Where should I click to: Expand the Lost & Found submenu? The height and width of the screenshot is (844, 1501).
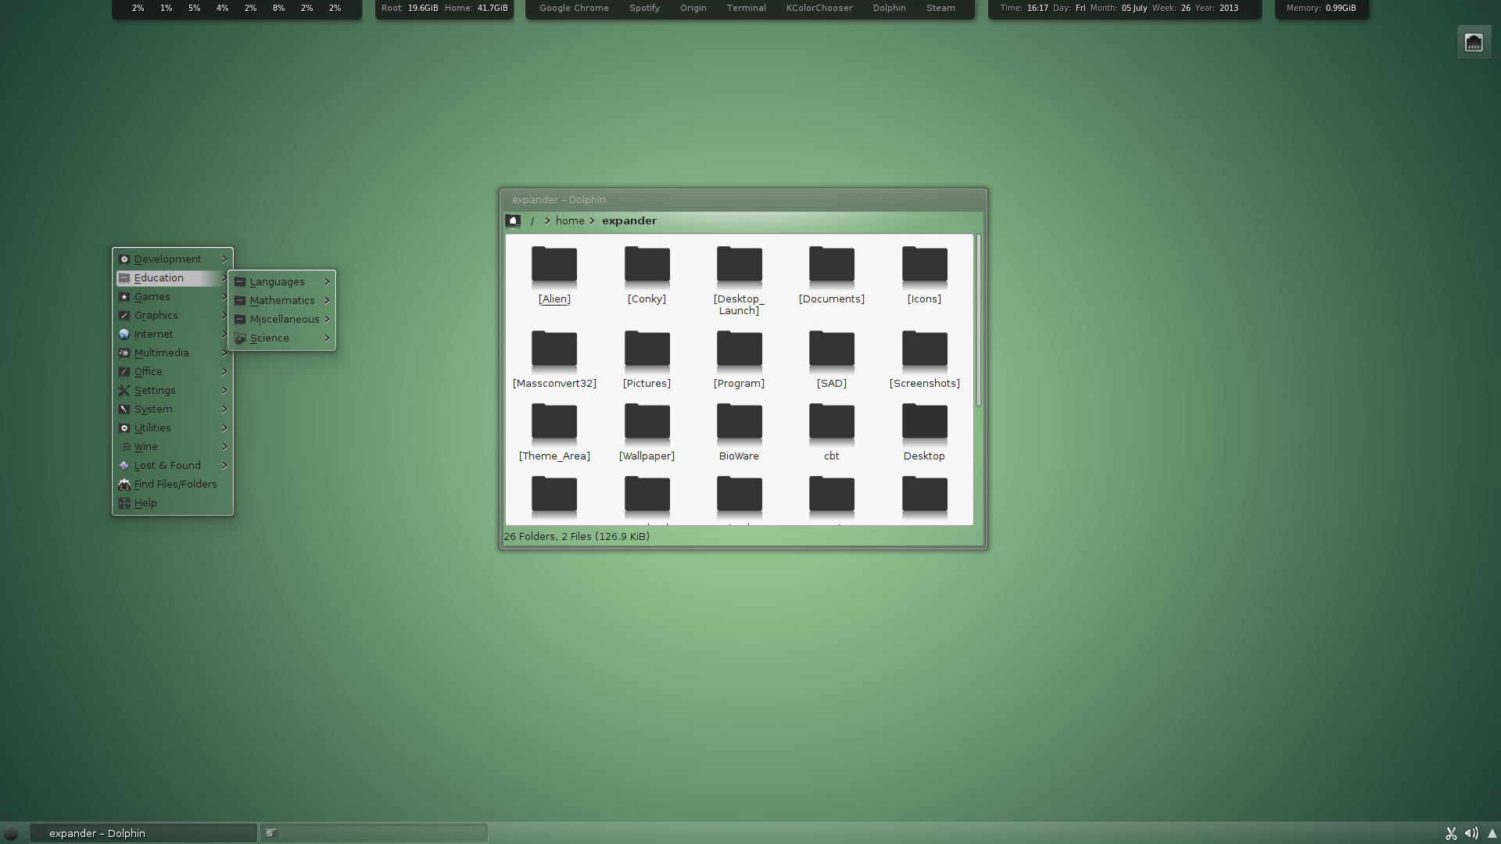pyautogui.click(x=173, y=466)
